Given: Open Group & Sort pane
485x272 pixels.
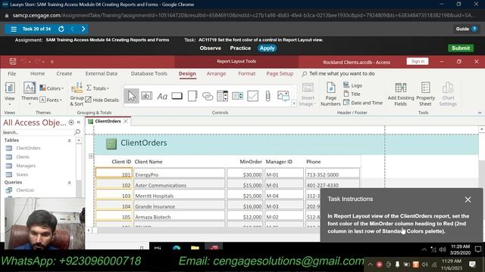Looking at the screenshot, I should click(77, 94).
